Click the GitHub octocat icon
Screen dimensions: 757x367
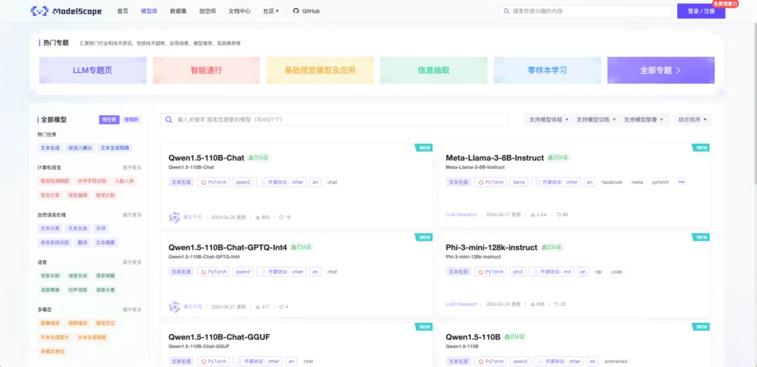coord(296,11)
